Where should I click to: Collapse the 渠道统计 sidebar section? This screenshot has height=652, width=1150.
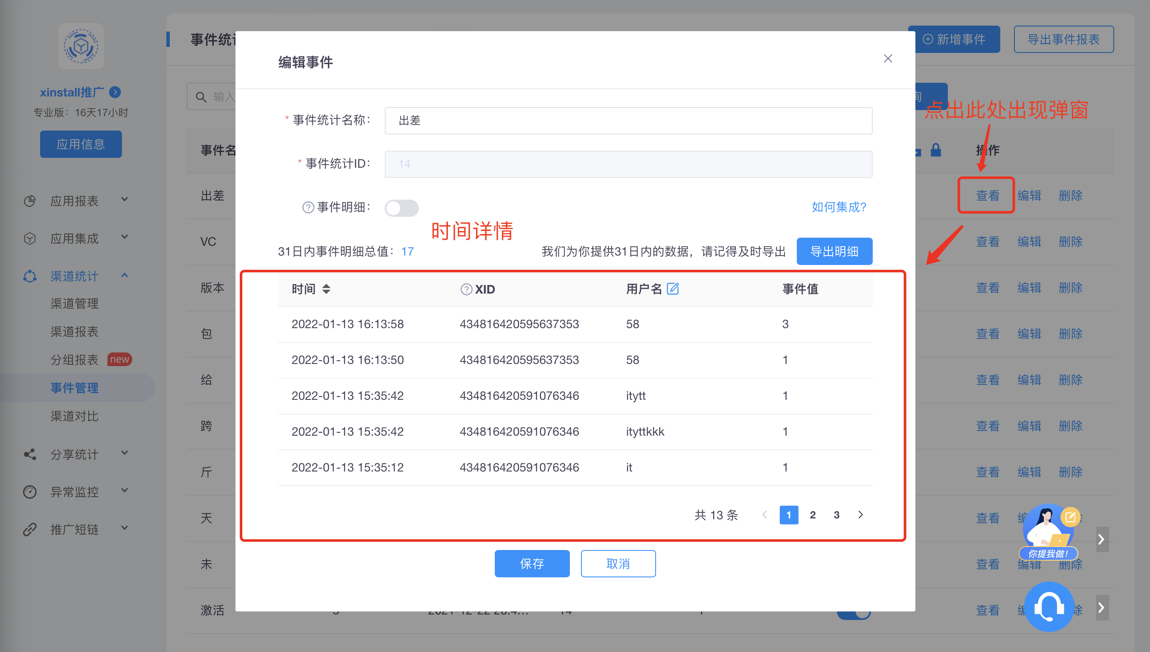click(125, 276)
